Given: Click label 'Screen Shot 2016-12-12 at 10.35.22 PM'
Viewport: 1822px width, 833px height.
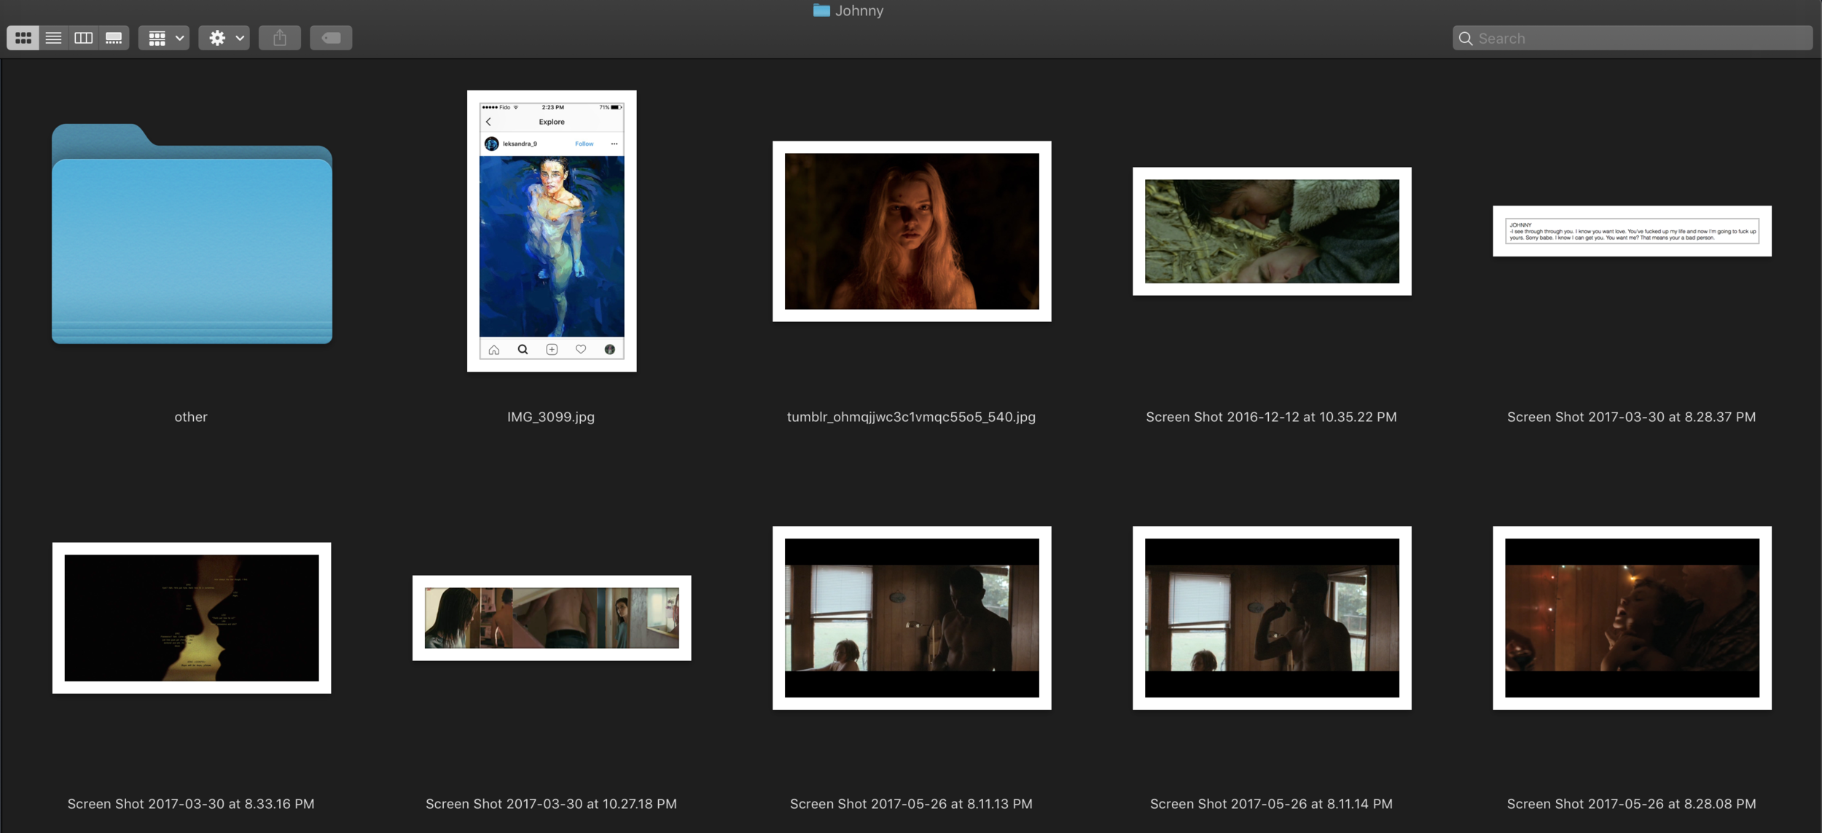Looking at the screenshot, I should coord(1271,417).
